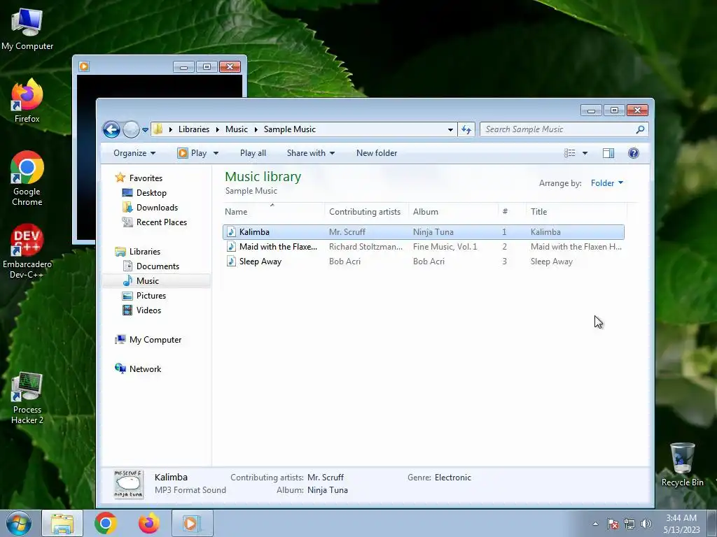
Task: Click the Electronic genre value
Action: 453,477
